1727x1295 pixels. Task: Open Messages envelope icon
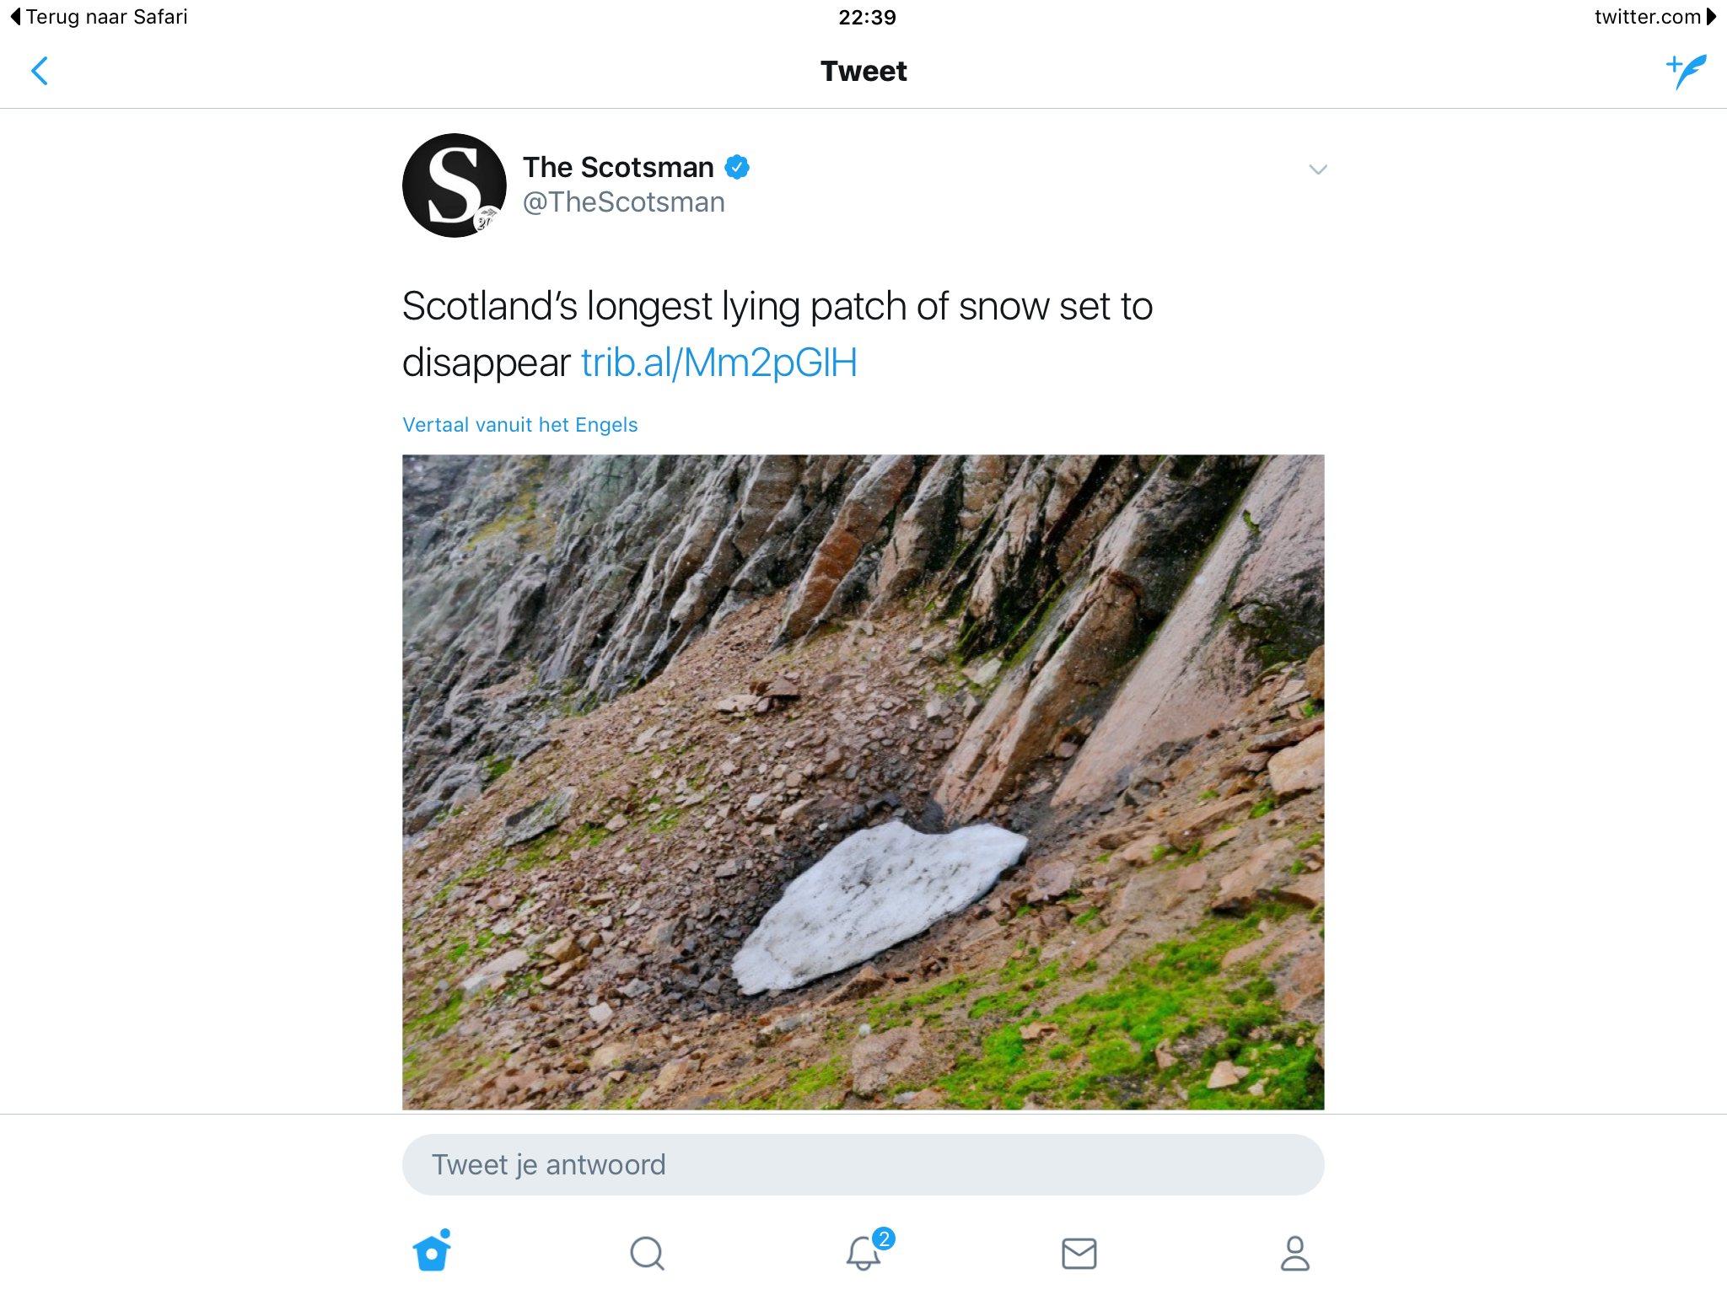tap(1079, 1254)
